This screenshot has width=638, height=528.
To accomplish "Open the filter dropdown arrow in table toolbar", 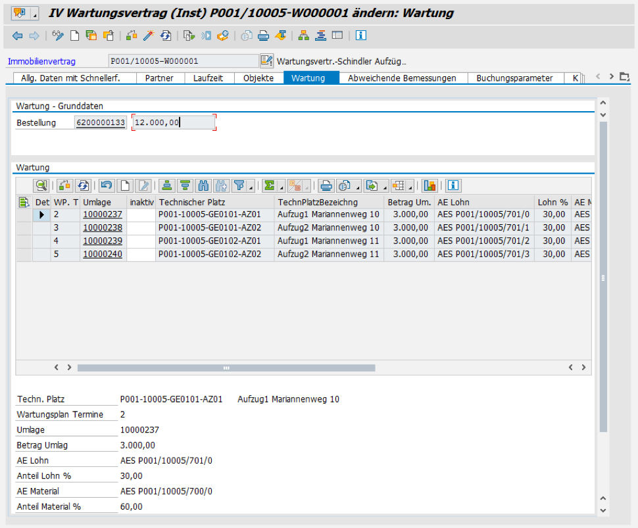I will [251, 187].
